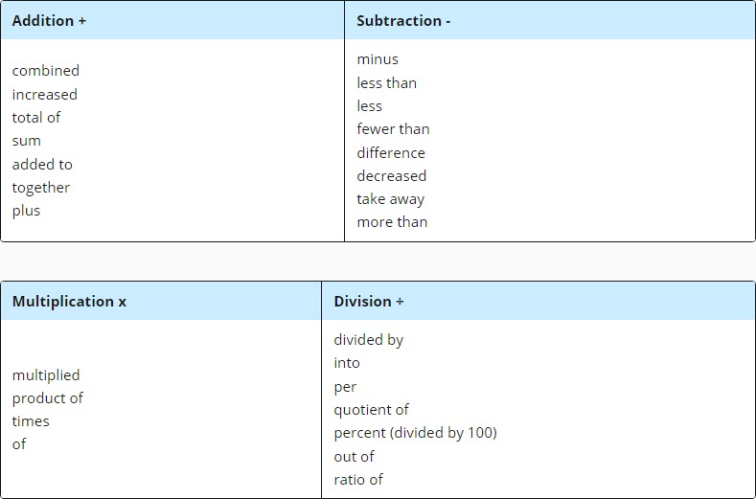
Task: Click "ratio of" under Division
Action: [357, 480]
